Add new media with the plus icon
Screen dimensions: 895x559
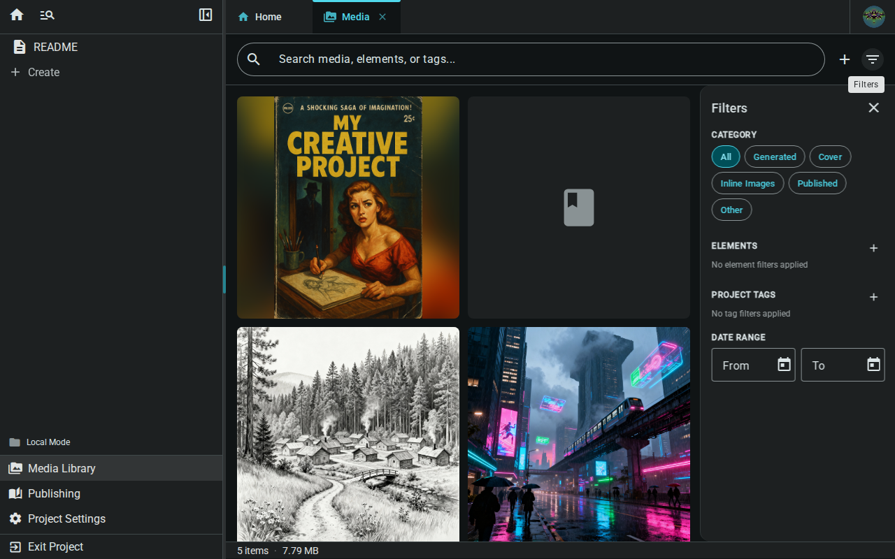coord(845,59)
